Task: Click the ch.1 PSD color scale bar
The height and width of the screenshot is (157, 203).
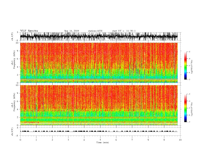Action: pyautogui.click(x=185, y=66)
